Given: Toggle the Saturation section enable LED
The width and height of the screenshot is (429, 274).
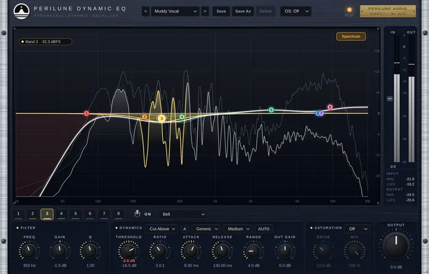Looking at the screenshot, I should coord(312,228).
